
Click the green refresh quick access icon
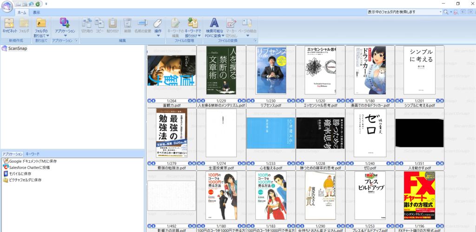37,4
